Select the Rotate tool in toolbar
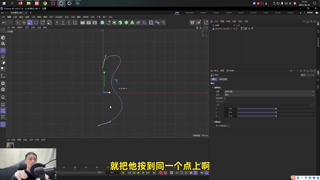Screen dimensions: 320x180 (x=36, y=23)
